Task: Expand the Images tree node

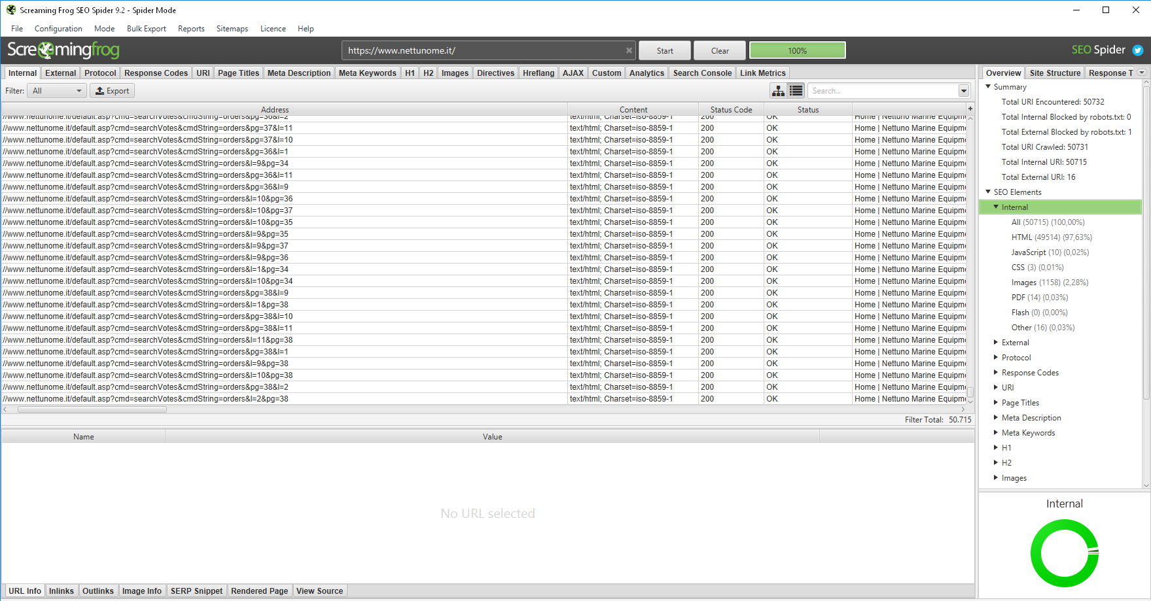Action: [x=996, y=477]
